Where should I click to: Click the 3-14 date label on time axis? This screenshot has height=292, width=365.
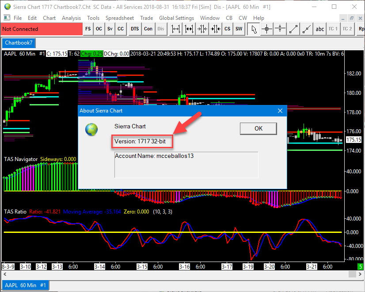point(99,266)
